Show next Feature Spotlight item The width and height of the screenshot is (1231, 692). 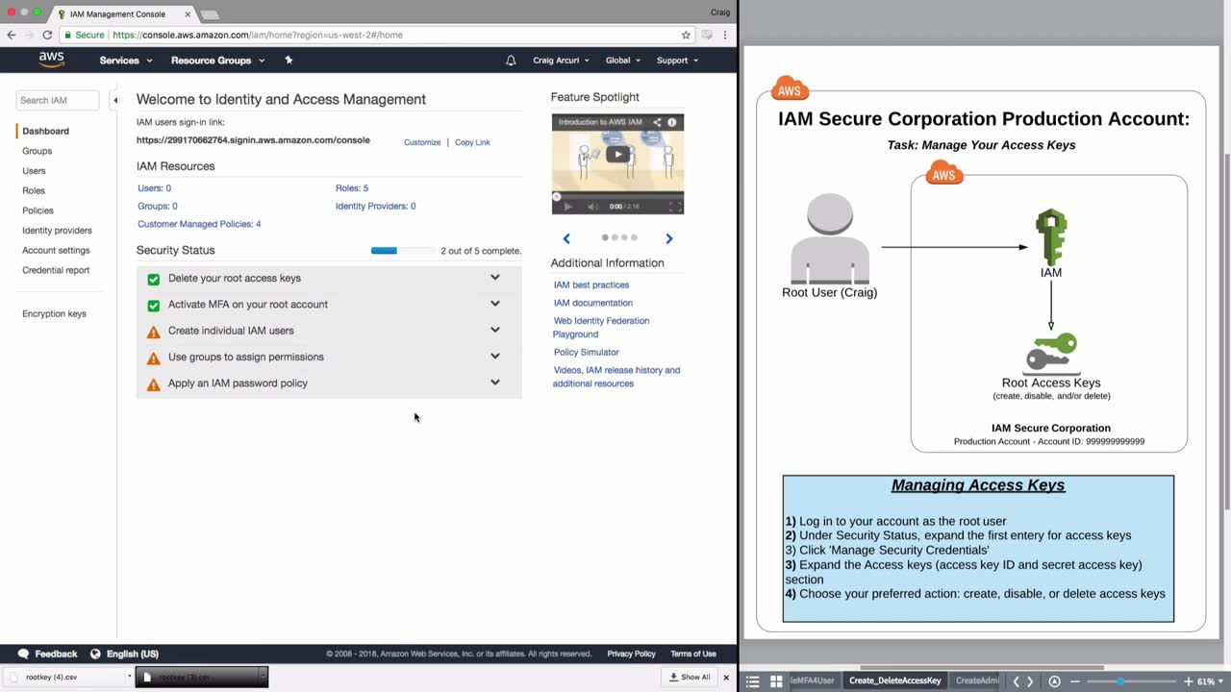point(669,238)
